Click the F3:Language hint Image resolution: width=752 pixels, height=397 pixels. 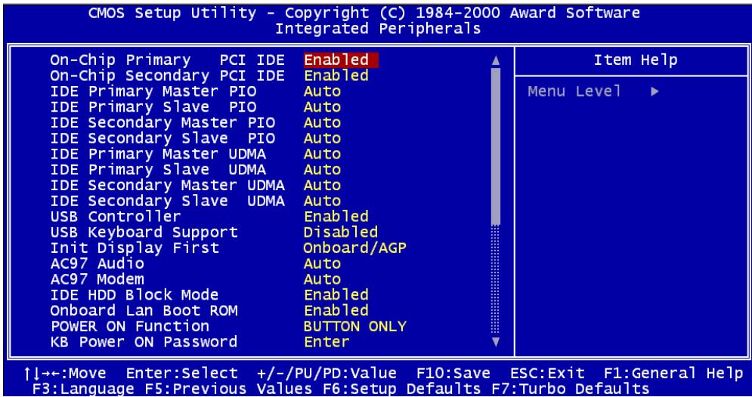[x=83, y=389]
